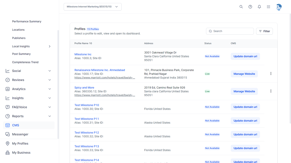Open Test Milestone P10 profile link

[87, 105]
